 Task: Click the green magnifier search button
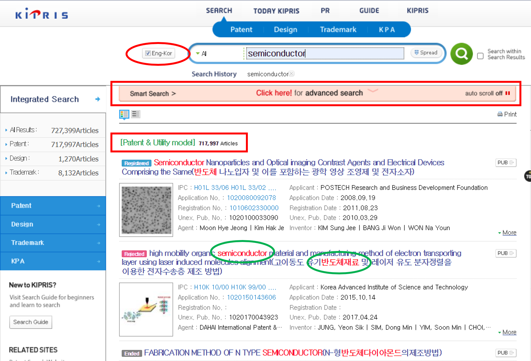461,54
